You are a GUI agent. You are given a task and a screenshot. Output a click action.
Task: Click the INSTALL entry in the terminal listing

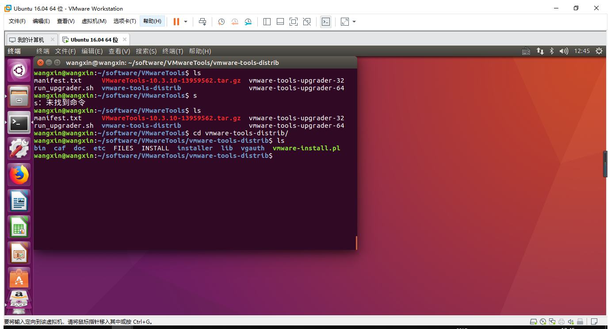[x=155, y=148]
